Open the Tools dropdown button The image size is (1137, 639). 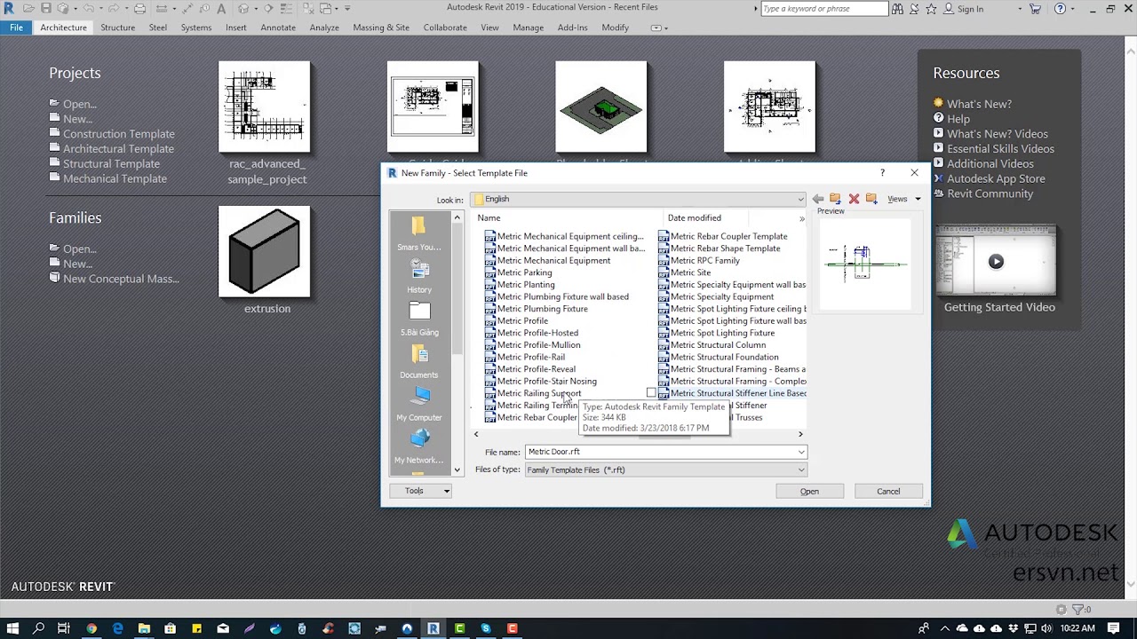(421, 491)
